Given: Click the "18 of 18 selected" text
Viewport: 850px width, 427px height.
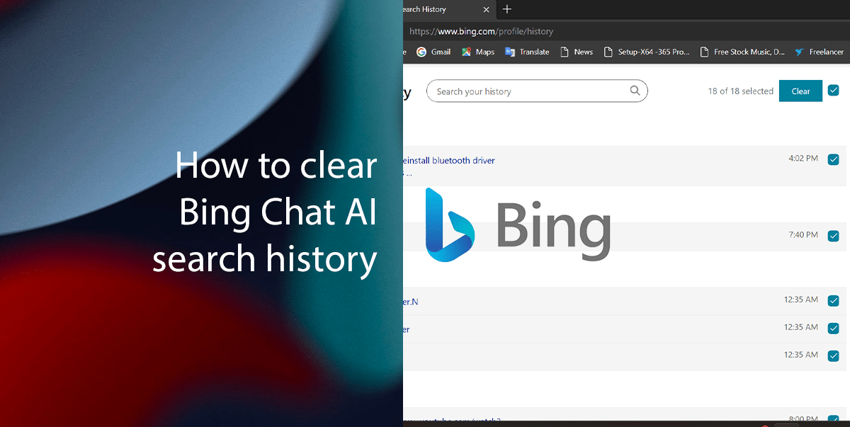Looking at the screenshot, I should coord(740,91).
